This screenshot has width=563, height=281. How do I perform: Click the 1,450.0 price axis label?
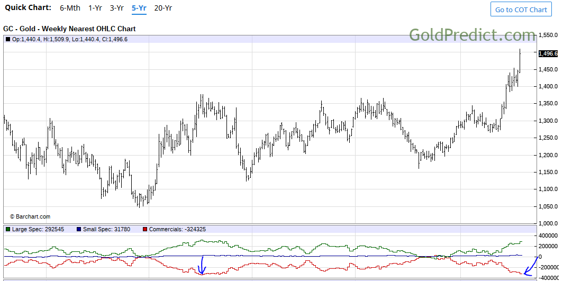pyautogui.click(x=548, y=69)
